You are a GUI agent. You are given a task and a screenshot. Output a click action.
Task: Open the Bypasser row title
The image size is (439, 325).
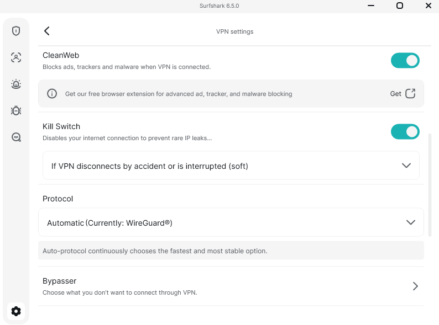(x=59, y=281)
